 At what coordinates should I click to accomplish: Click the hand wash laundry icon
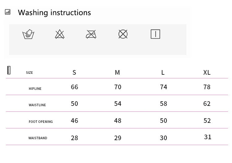coord(28,34)
